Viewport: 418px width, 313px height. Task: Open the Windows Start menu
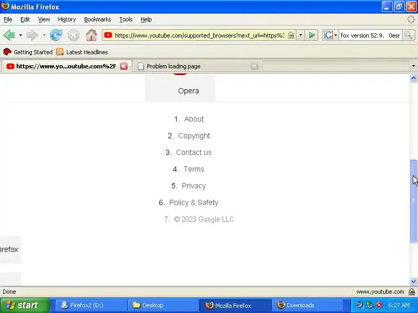click(25, 305)
